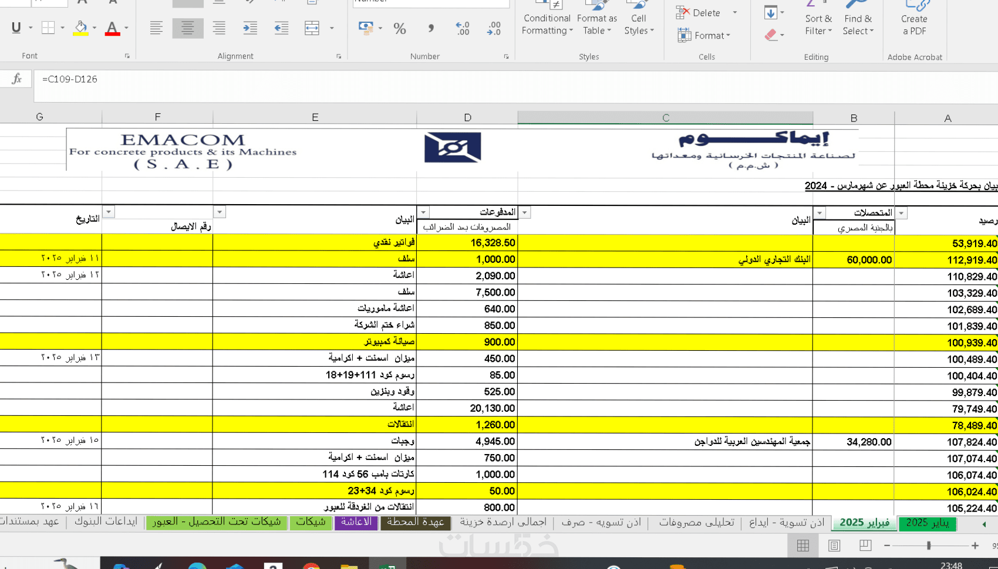Toggle align right
The image size is (998, 569).
(x=219, y=28)
